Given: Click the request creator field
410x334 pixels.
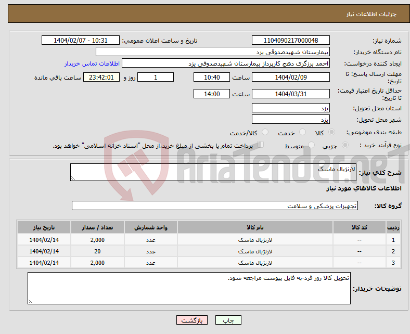Looking at the screenshot, I should click(x=226, y=63).
